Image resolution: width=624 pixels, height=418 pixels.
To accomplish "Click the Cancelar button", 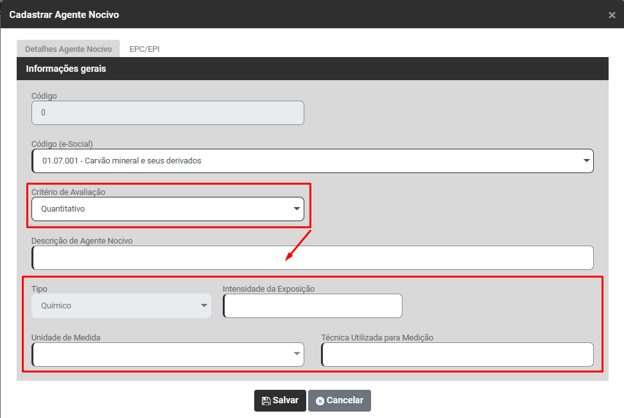I will (340, 401).
